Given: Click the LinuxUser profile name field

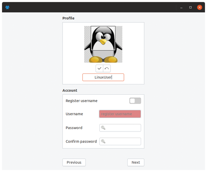Looking at the screenshot, I should coord(103,77).
